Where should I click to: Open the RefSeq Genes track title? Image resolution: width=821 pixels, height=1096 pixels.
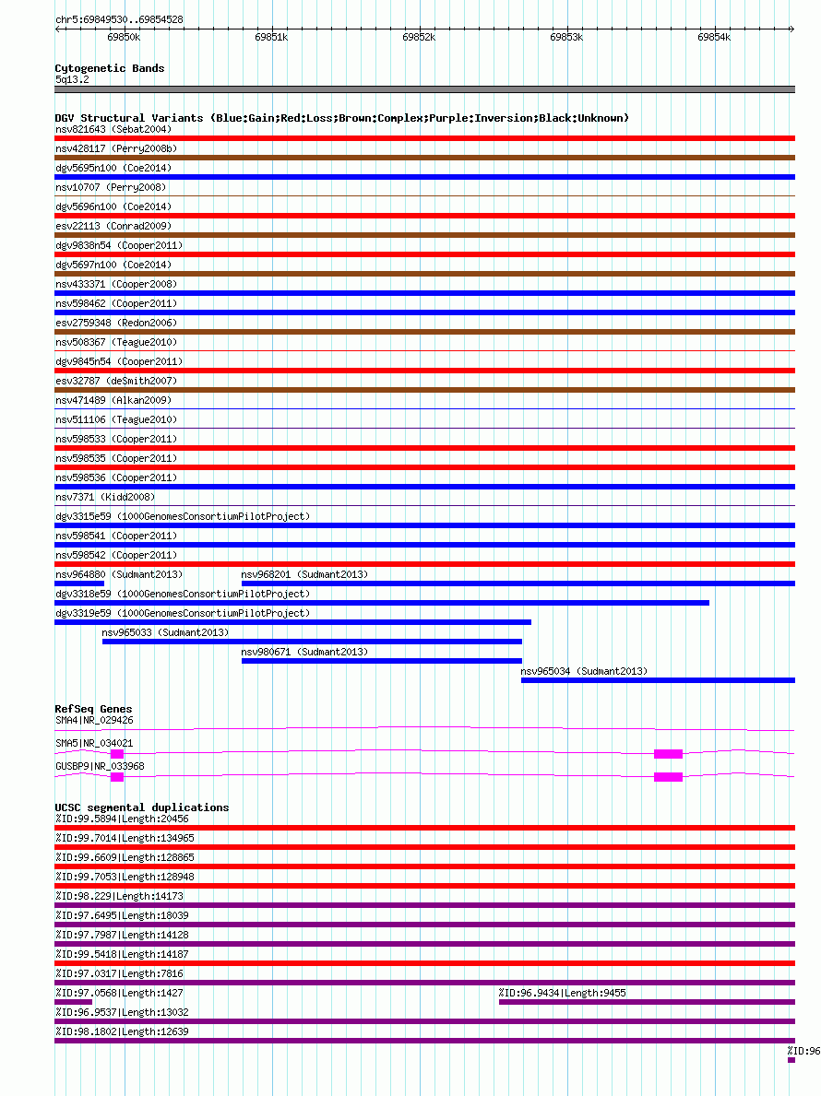[94, 709]
